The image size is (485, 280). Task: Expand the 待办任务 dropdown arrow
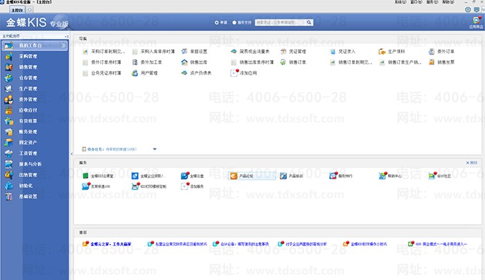point(155,149)
